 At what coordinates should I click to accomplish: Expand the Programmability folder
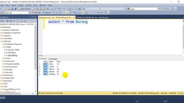tap(3, 64)
